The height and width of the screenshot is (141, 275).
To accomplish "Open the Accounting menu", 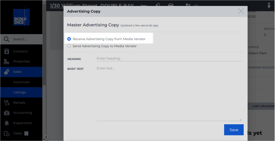I will 21,113.
